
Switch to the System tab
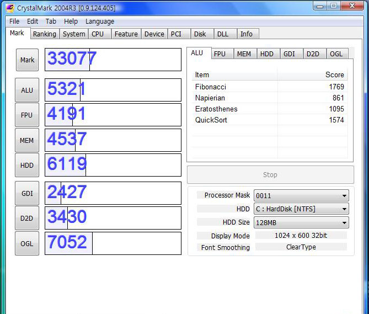pos(74,34)
